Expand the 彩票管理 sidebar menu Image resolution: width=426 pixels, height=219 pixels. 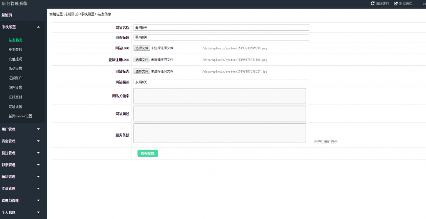38,165
